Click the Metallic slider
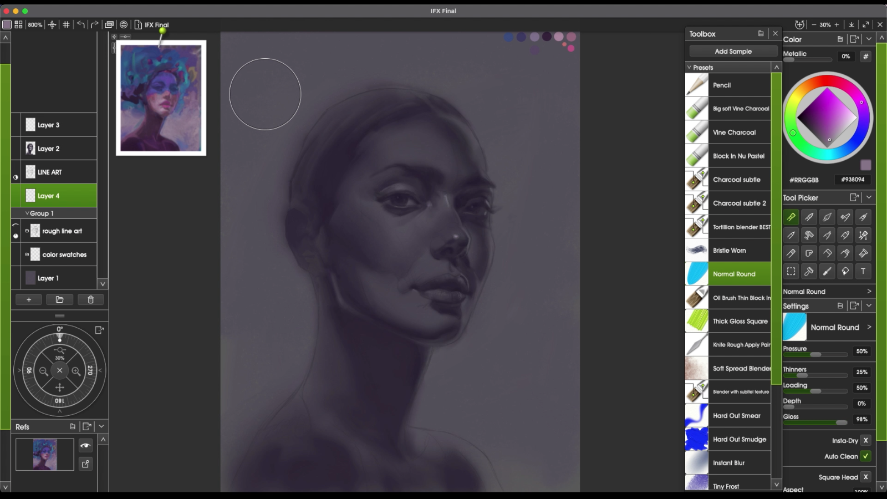Image resolution: width=887 pixels, height=499 pixels. point(807,60)
